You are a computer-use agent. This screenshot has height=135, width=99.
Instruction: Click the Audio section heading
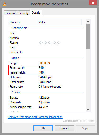[x=15, y=92]
